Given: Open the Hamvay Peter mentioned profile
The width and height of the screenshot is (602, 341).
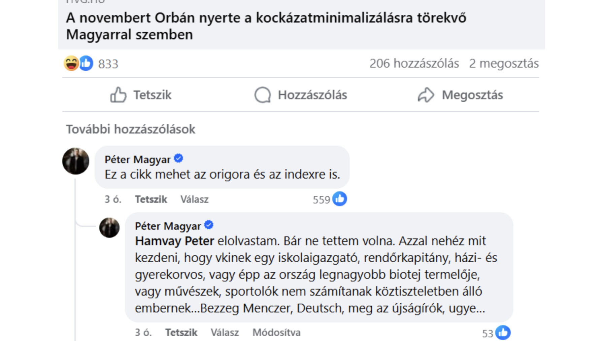Looking at the screenshot, I should click(x=174, y=241).
